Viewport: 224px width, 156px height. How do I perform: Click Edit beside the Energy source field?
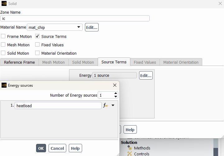(x=146, y=75)
